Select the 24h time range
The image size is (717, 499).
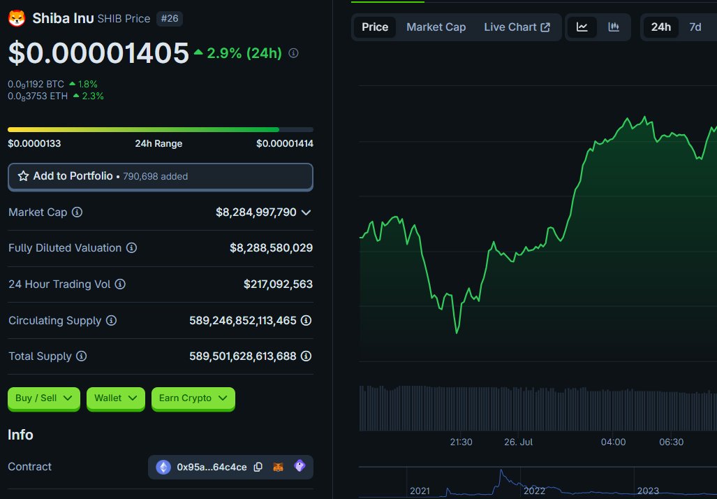coord(660,27)
